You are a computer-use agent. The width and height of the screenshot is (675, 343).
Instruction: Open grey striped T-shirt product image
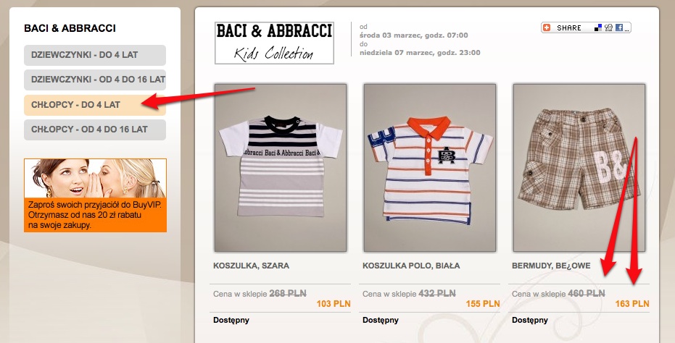[281, 168]
